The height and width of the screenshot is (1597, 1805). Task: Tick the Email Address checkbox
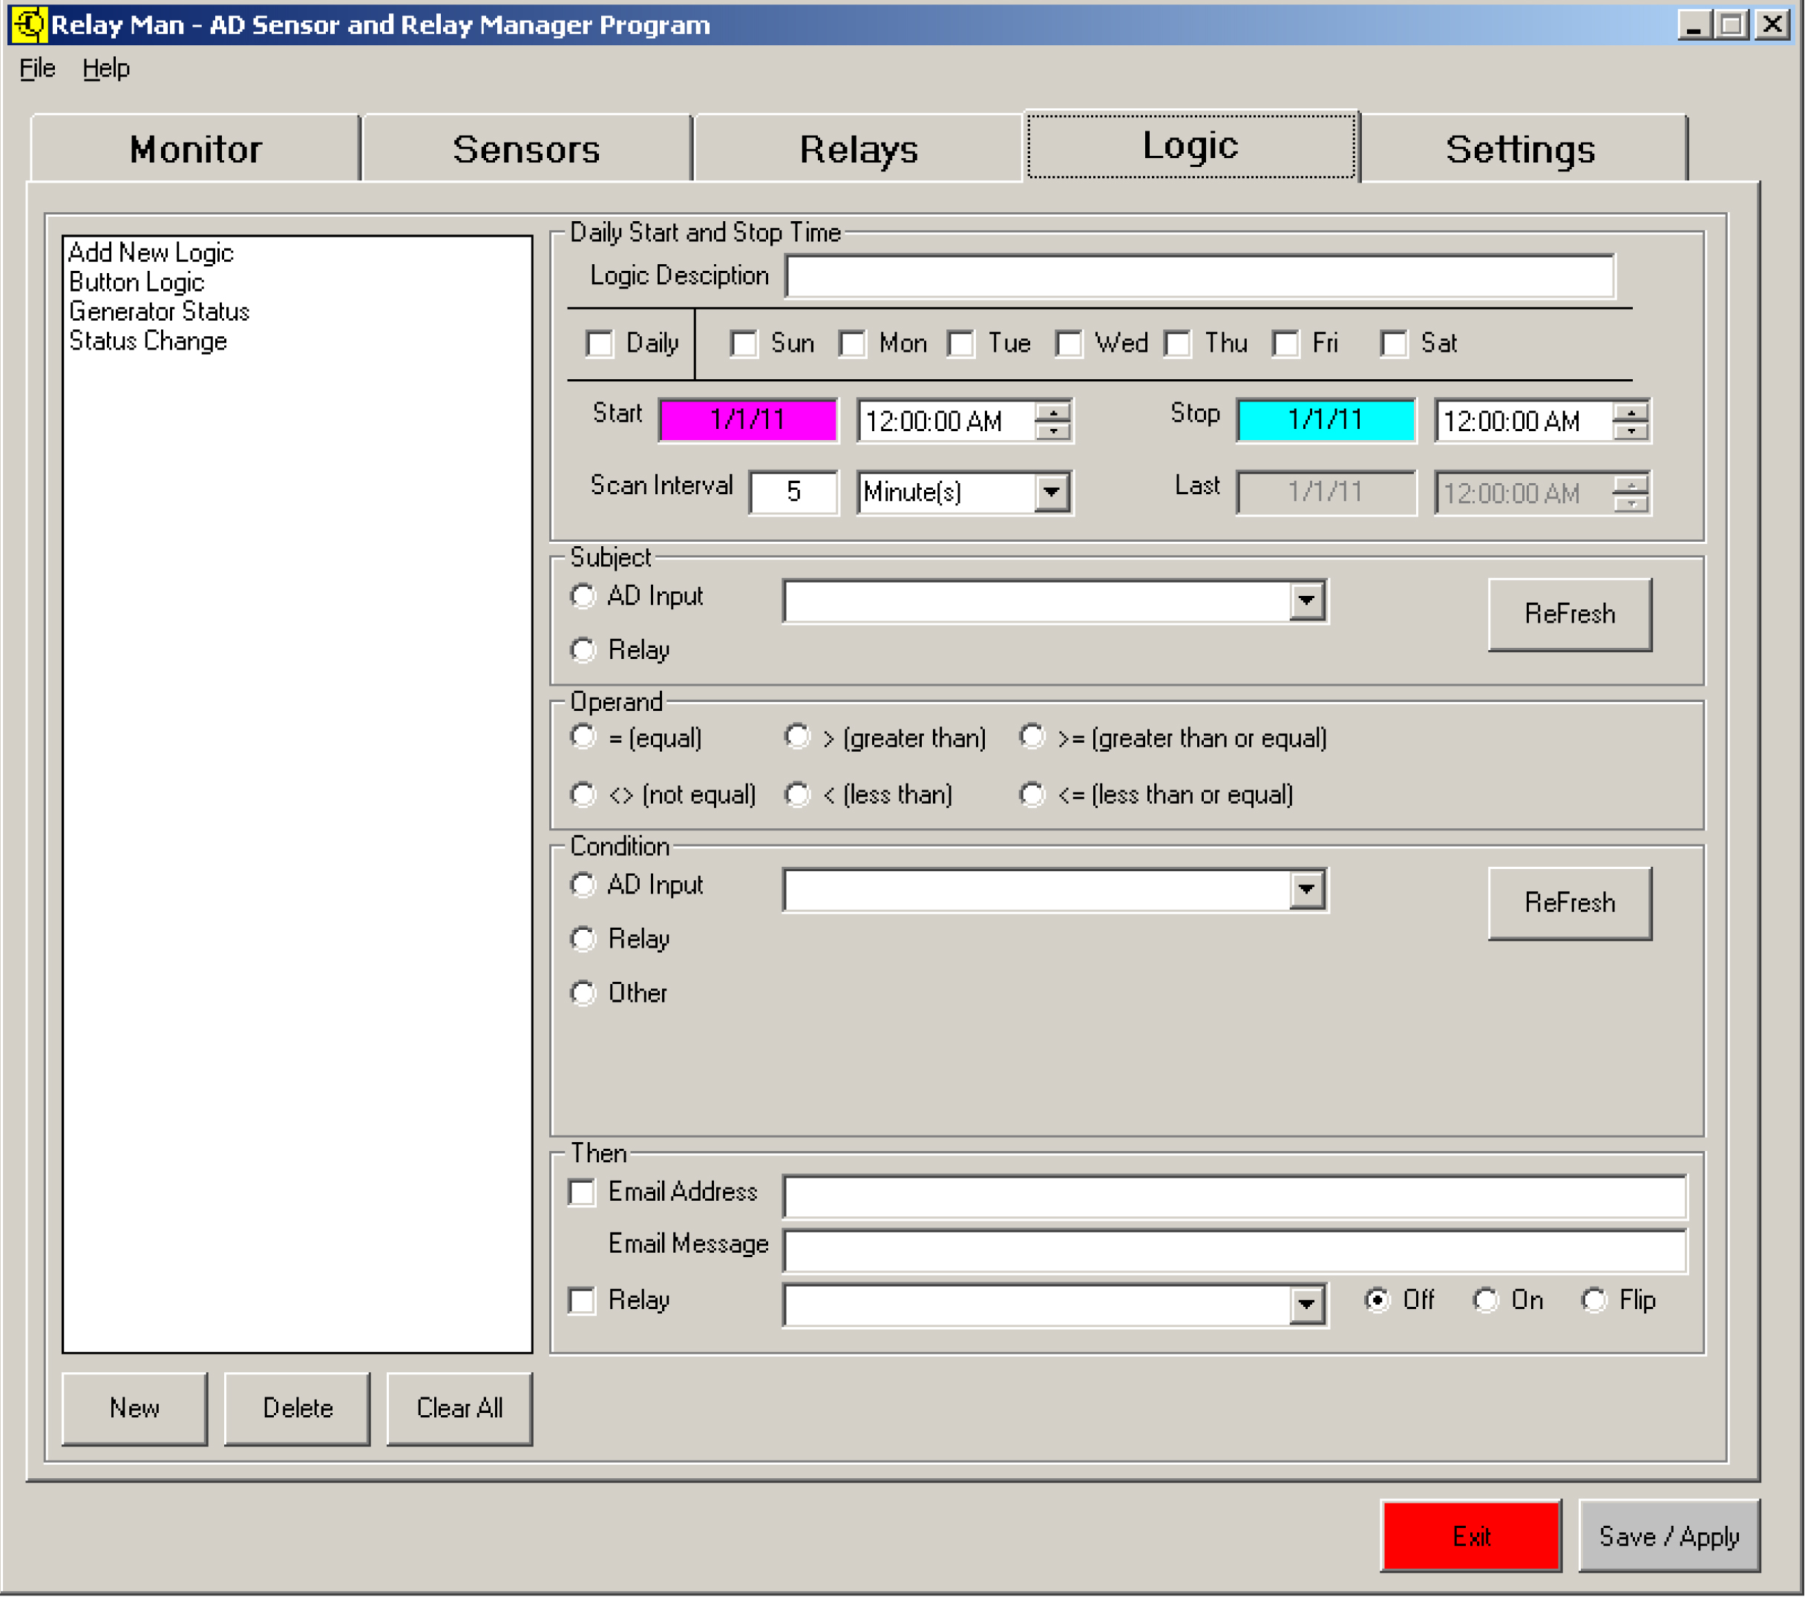point(582,1193)
